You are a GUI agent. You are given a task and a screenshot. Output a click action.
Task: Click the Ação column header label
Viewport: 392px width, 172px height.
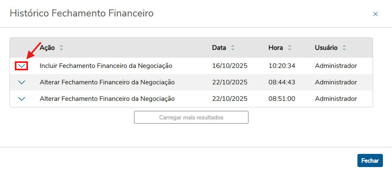click(x=47, y=48)
